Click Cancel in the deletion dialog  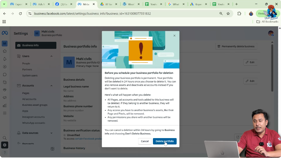(145, 141)
